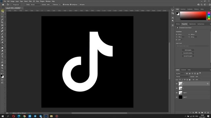211x118 pixels.
Task: Select the Pen tool
Action: coord(2,54)
